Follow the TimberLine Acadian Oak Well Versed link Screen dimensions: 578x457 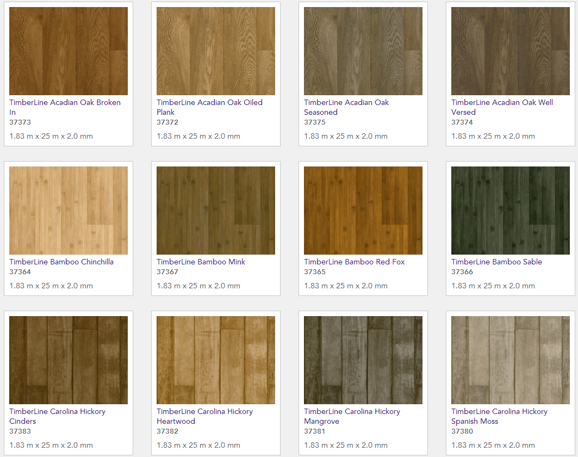tap(502, 107)
